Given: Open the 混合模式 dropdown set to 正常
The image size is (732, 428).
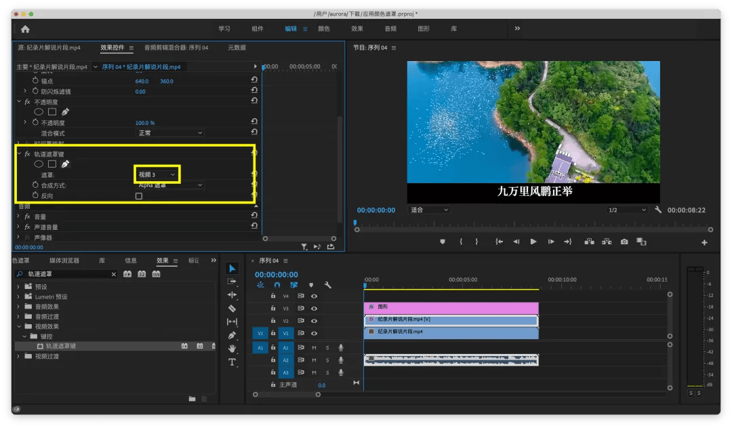Looking at the screenshot, I should pos(170,133).
